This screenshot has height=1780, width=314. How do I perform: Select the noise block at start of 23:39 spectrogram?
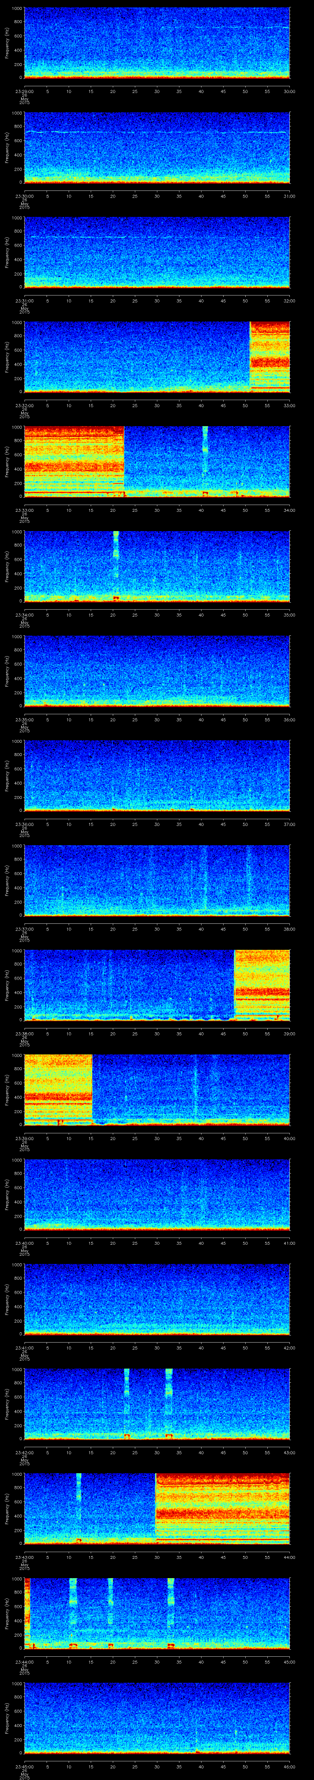(58, 1090)
